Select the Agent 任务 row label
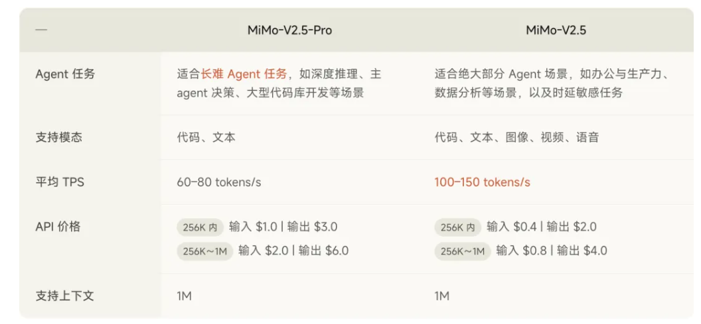The image size is (701, 324). [x=65, y=74]
